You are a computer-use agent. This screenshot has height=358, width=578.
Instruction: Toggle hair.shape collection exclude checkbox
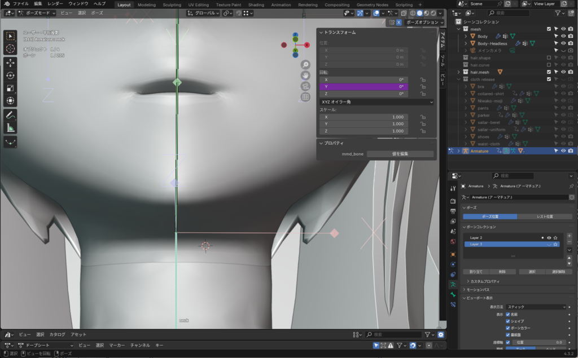coord(548,58)
